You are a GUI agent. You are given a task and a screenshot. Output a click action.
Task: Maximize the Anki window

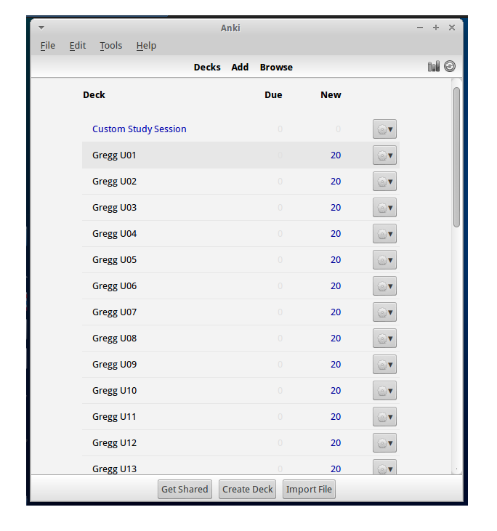[436, 28]
